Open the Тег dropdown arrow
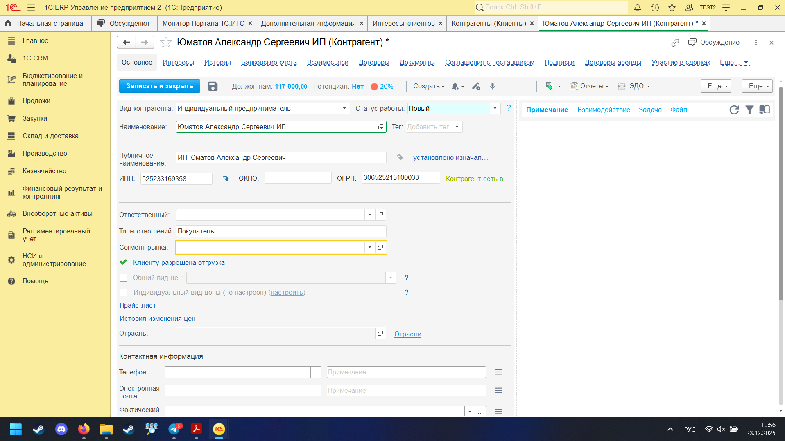The image size is (785, 441). coord(457,127)
